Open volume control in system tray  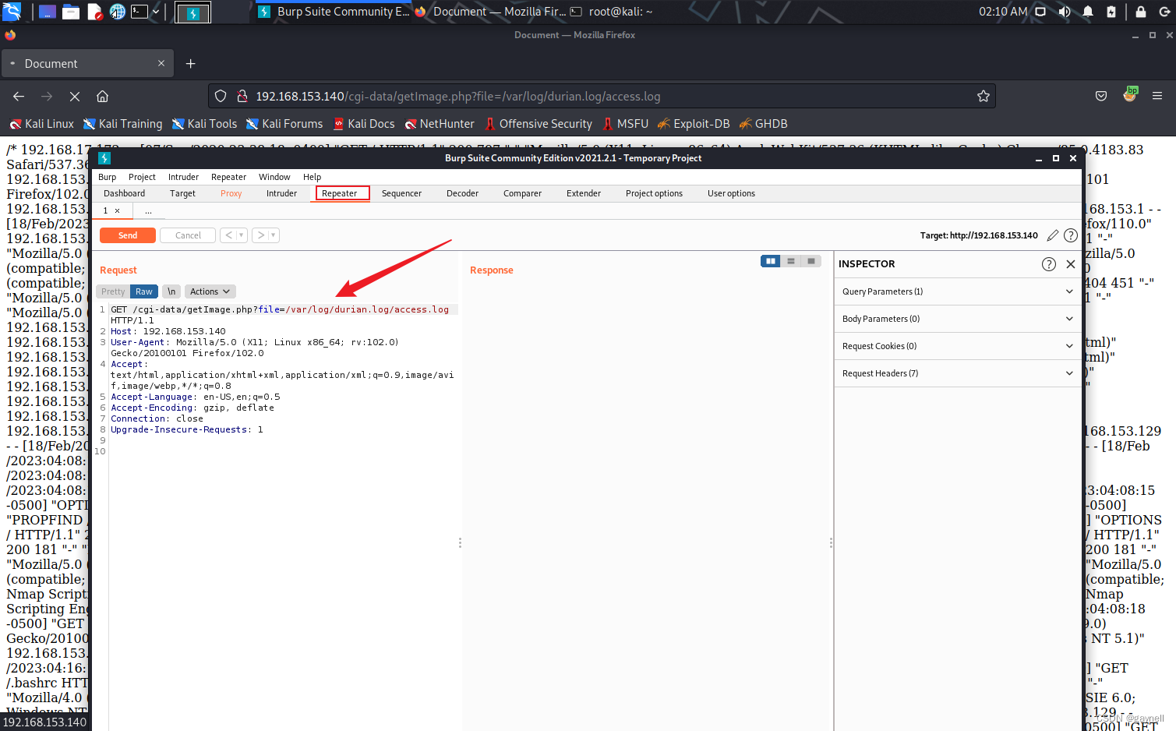(1065, 12)
